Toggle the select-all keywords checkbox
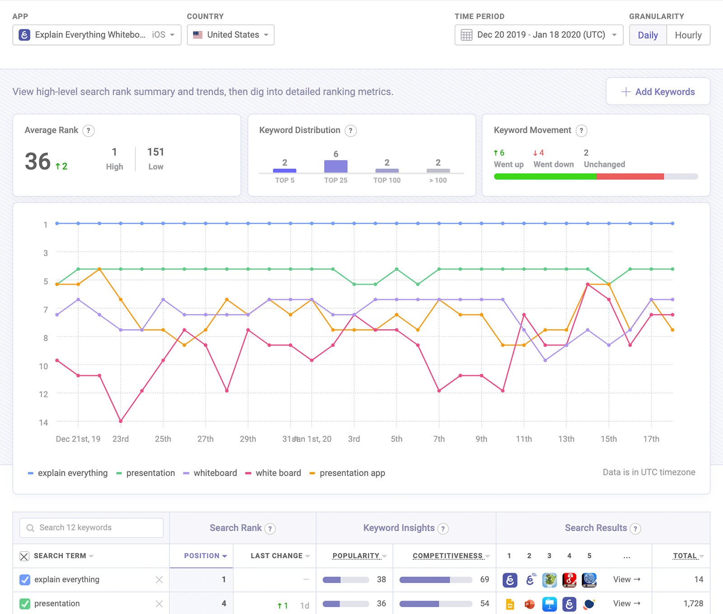The height and width of the screenshot is (614, 723). 24,556
